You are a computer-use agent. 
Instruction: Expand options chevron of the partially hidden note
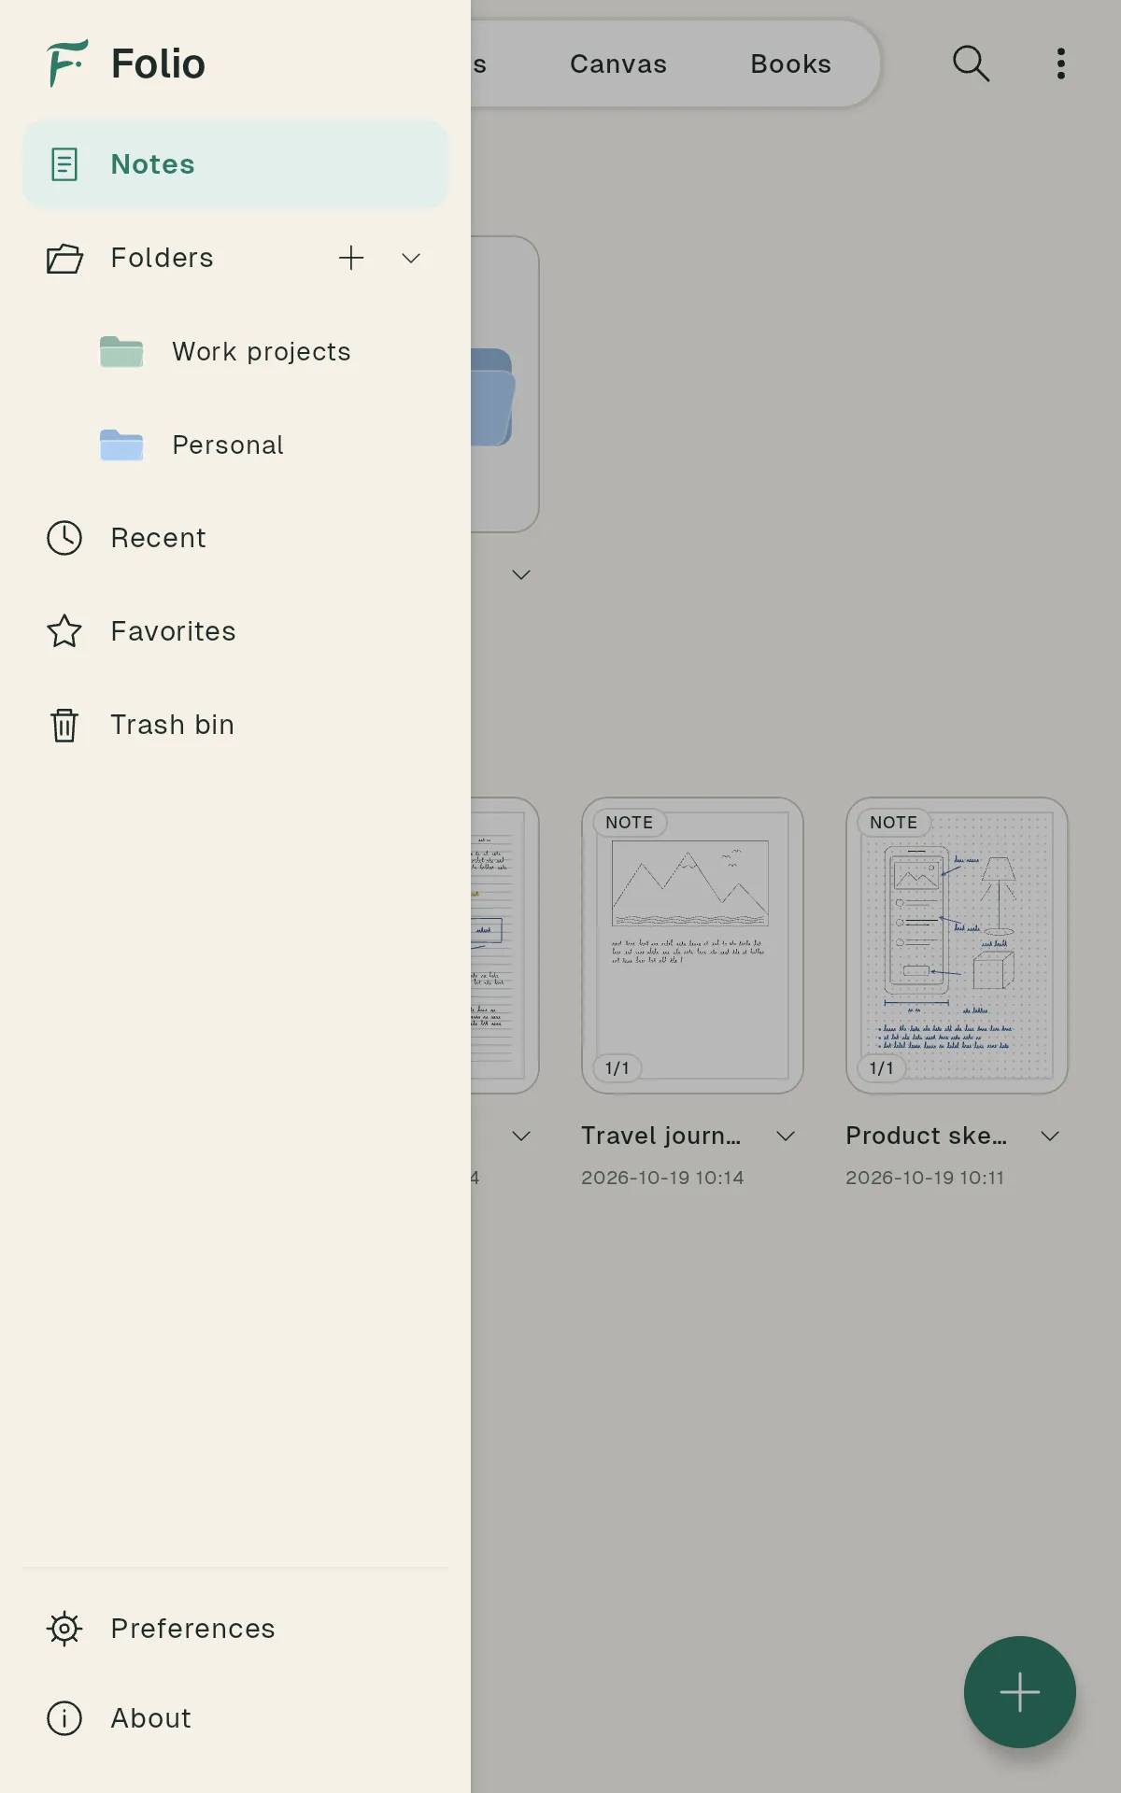point(521,1136)
